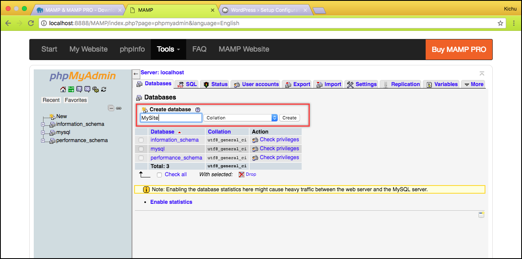Click the green Log out exit icon
The height and width of the screenshot is (259, 522).
(x=71, y=89)
